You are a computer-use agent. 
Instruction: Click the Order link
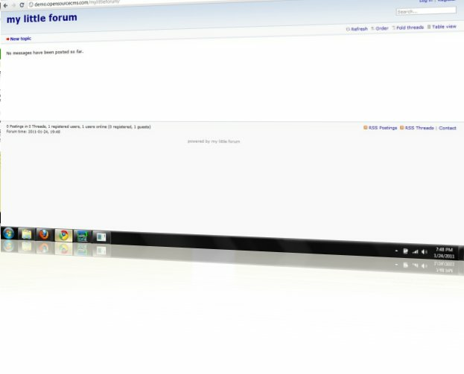[381, 28]
